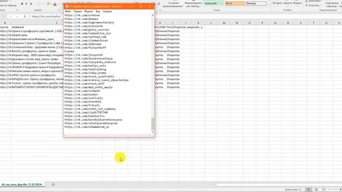Apply cell borders from Excel ribbon

click(40, 4)
